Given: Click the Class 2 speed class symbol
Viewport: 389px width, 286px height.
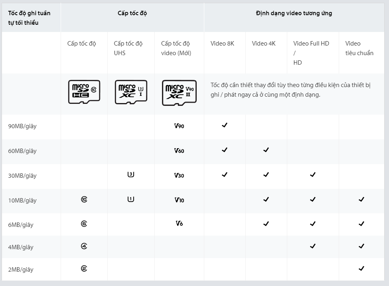Looking at the screenshot, I should 84,268.
